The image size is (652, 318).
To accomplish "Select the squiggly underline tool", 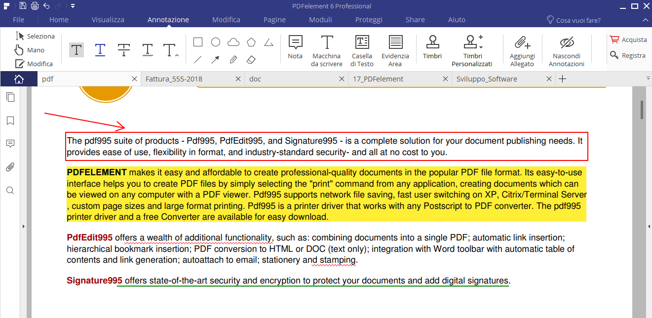I will [x=147, y=49].
